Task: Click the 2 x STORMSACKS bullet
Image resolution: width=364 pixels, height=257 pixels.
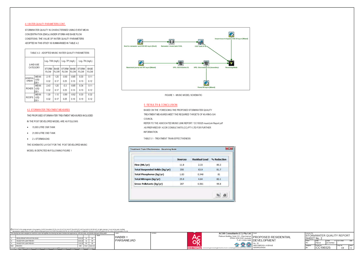Action: tap(41, 139)
